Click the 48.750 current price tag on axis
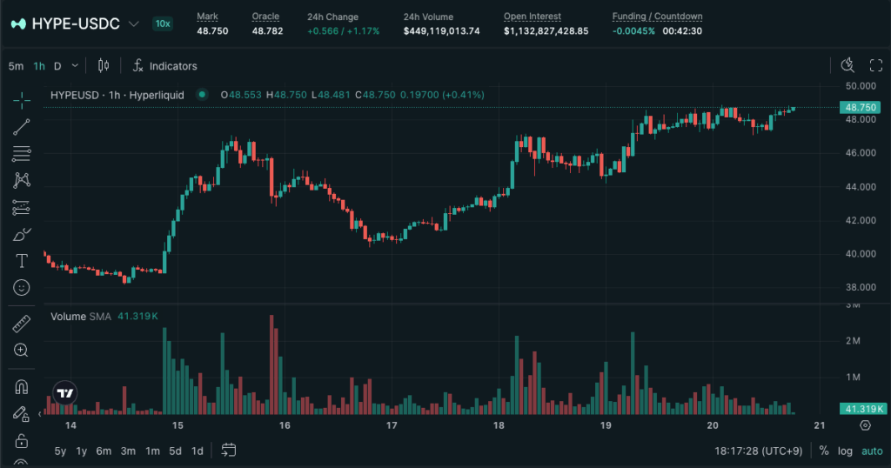Viewport: 891px width, 468px height. 860,107
